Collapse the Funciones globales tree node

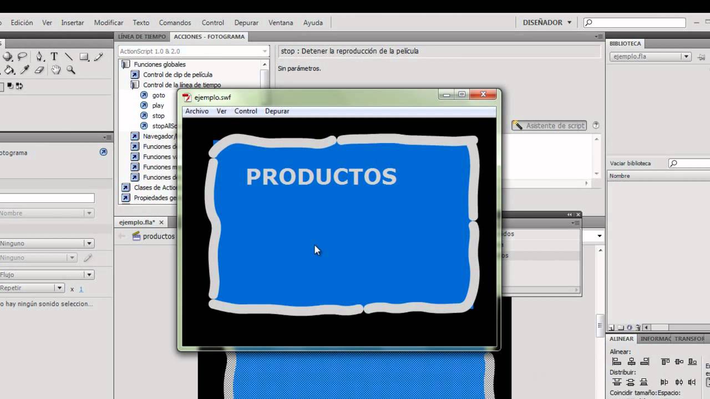[x=125, y=64]
